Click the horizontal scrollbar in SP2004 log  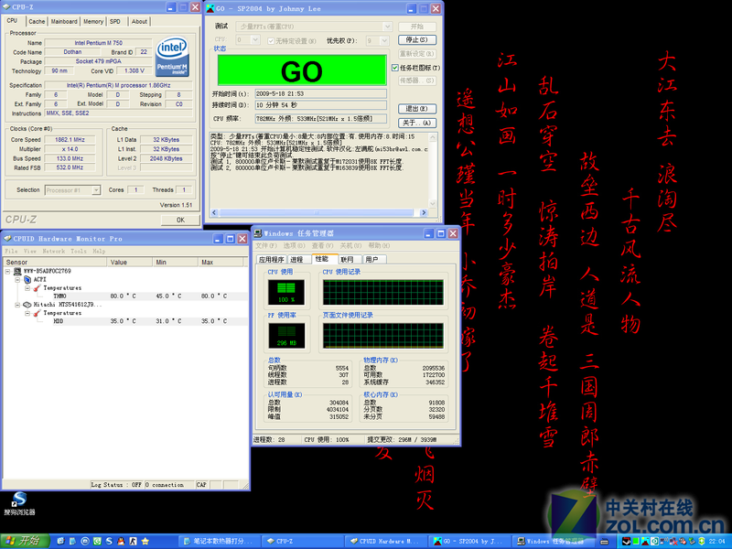click(318, 213)
